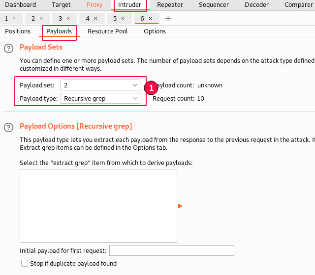
Task: Close Intruder attack tab 3
Action: [x=68, y=18]
